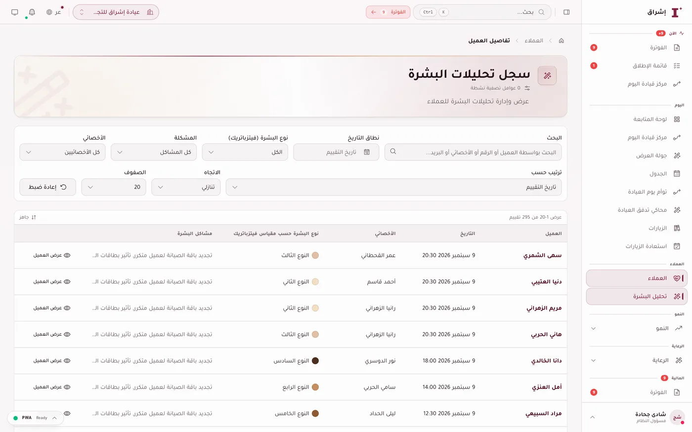Image resolution: width=692 pixels, height=432 pixels.
Task: Open Fitzpatrick skin type dropdown
Action: point(245,152)
